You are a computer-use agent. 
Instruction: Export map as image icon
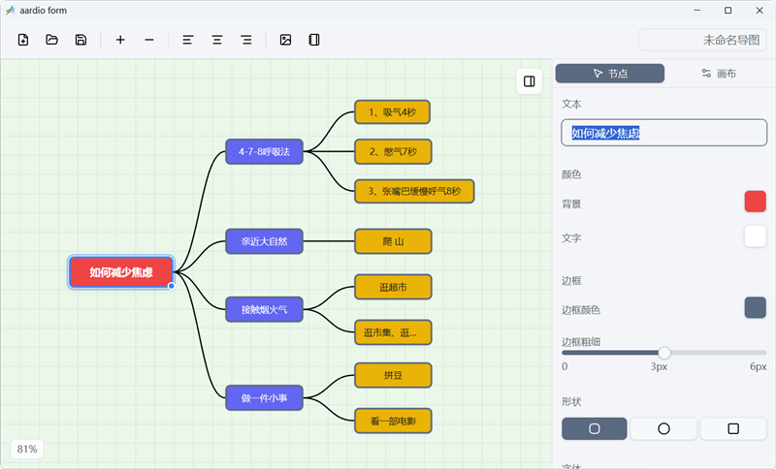click(285, 40)
